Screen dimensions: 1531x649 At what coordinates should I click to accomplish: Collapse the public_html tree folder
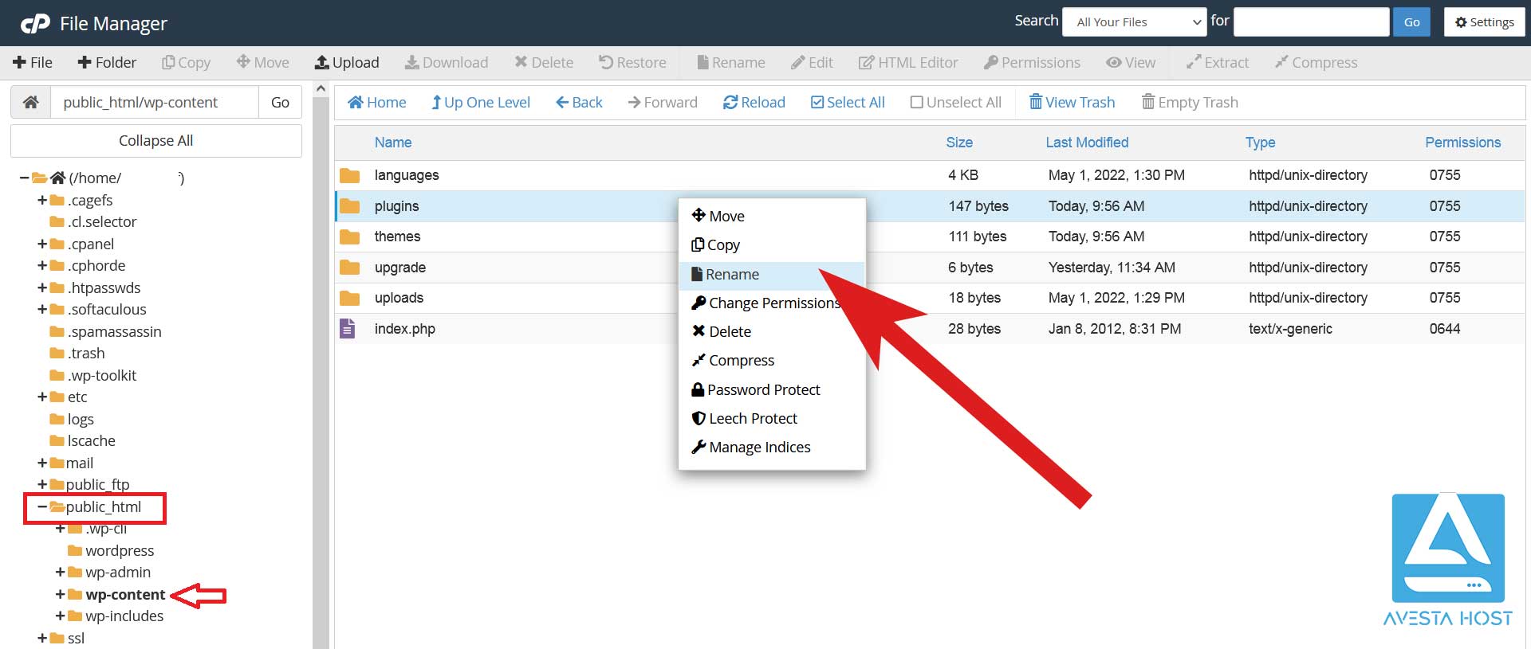[x=41, y=506]
